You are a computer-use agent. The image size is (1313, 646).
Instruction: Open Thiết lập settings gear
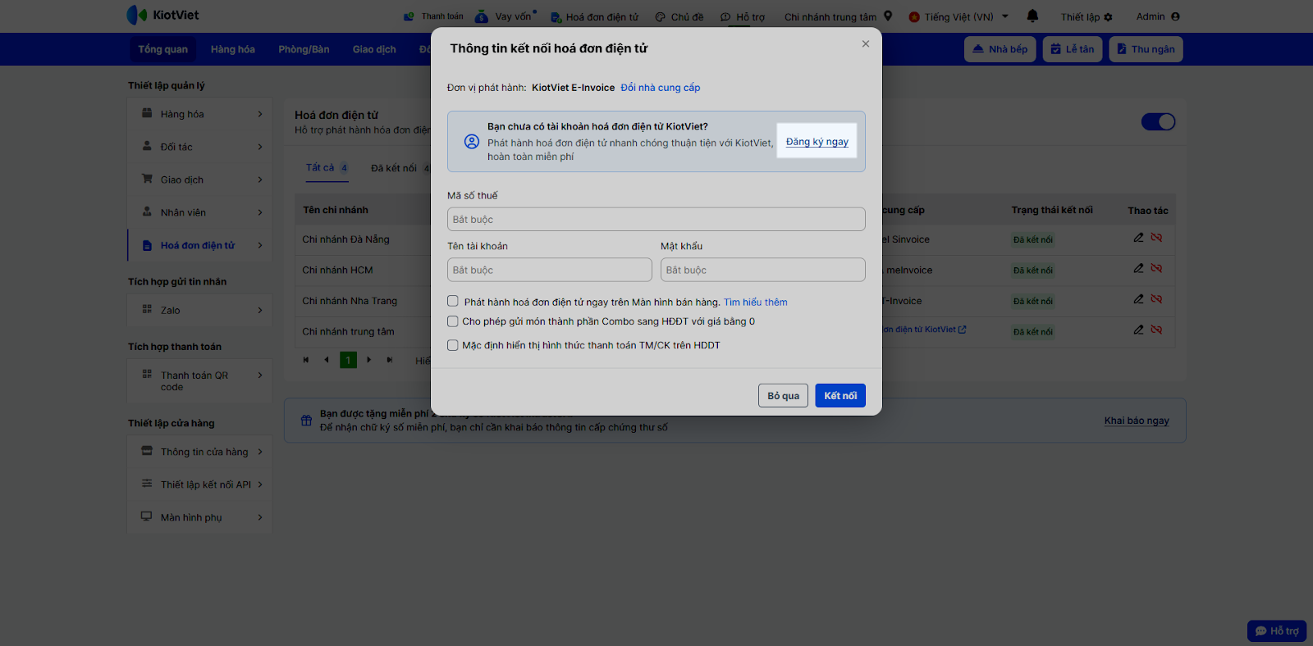[x=1108, y=17]
